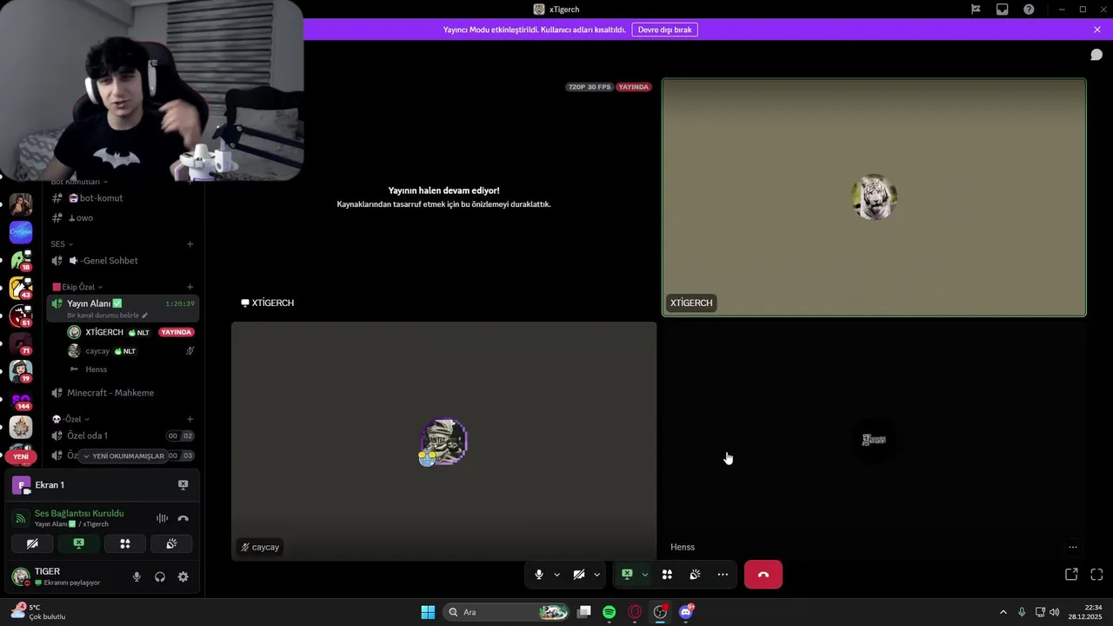Focus XTIGERCH white tiger avatar tile
This screenshot has height=626, width=1113.
pos(874,197)
